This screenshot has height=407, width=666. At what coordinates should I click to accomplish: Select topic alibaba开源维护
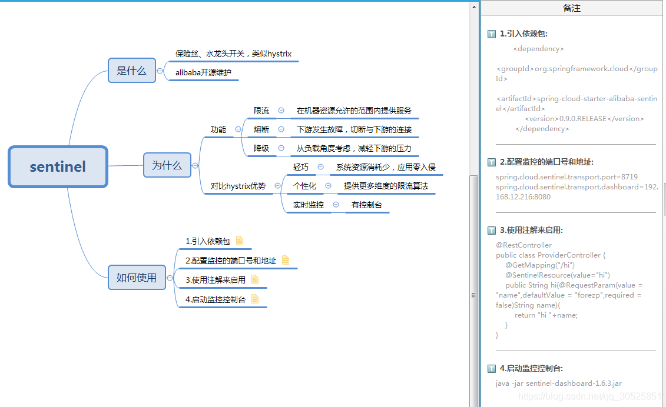[x=204, y=72]
